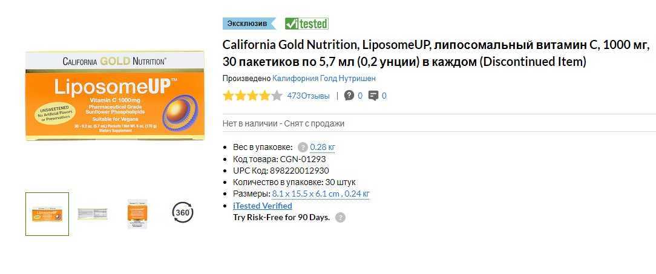This screenshot has height=274, width=656.
Task: Click the main LiposomeUP product image
Action: coord(115,96)
